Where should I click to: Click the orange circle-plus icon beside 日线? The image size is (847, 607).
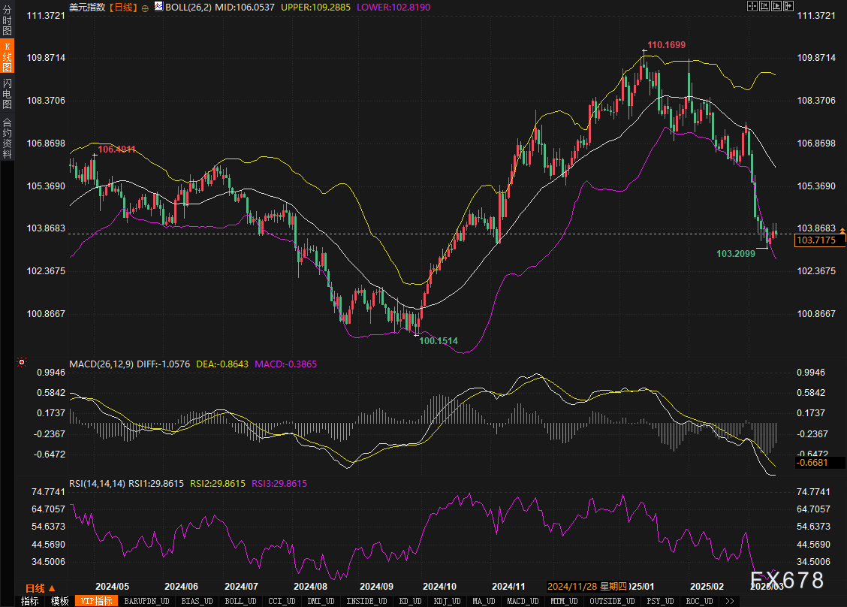point(145,7)
